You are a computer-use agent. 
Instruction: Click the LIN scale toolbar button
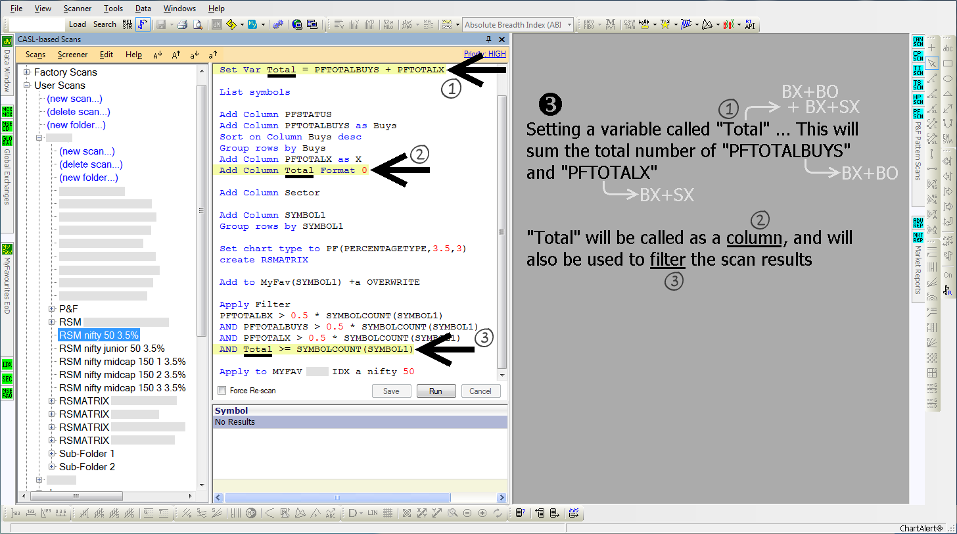pos(373,513)
